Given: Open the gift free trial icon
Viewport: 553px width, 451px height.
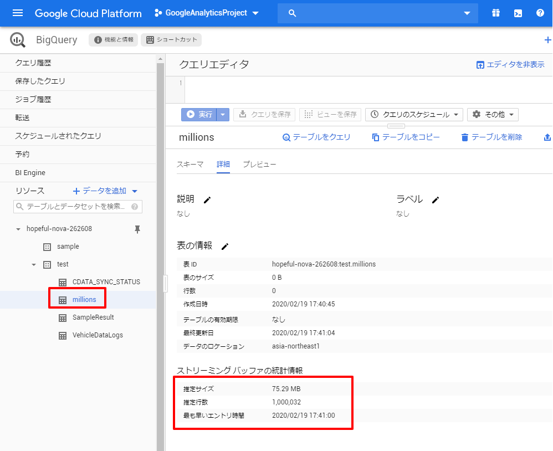Looking at the screenshot, I should 496,13.
